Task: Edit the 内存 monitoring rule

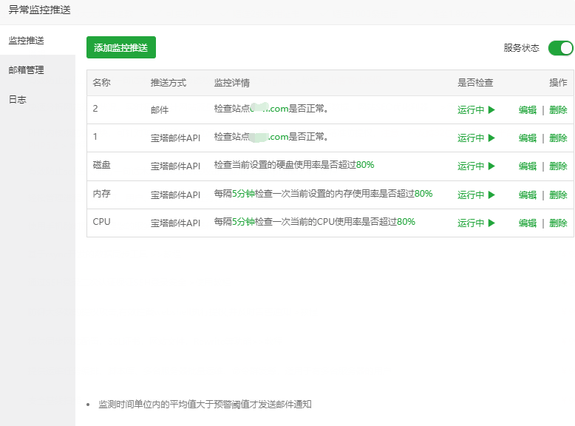Action: pos(528,195)
